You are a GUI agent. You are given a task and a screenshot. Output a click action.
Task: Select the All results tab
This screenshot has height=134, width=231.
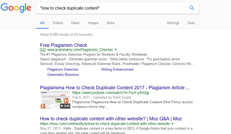point(42,23)
